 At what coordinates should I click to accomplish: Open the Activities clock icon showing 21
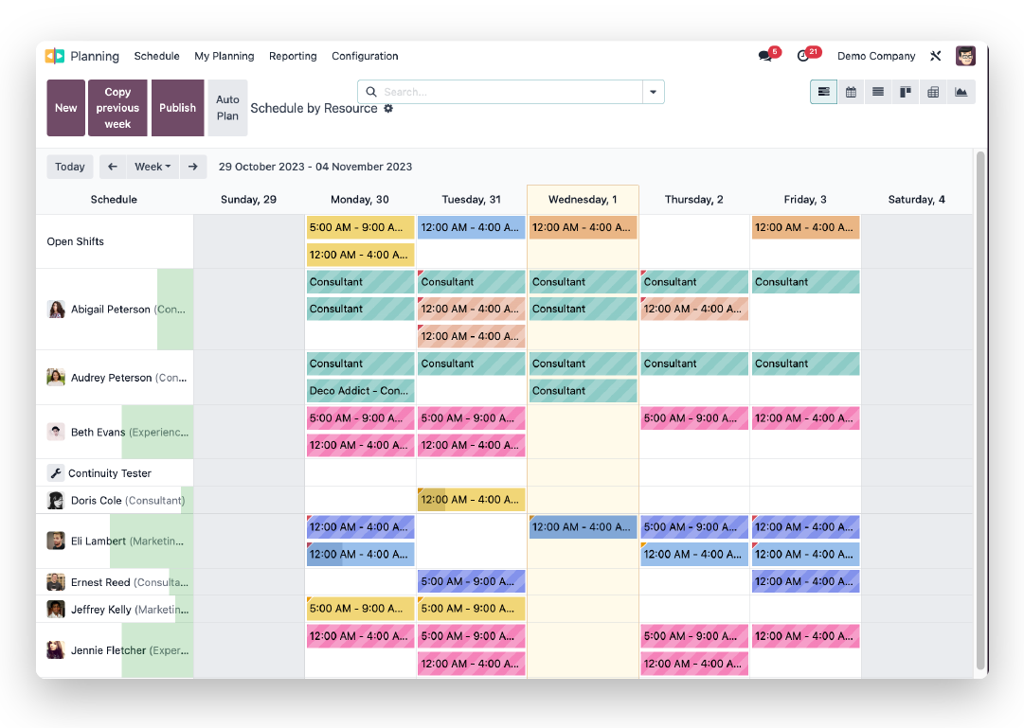pyautogui.click(x=804, y=56)
